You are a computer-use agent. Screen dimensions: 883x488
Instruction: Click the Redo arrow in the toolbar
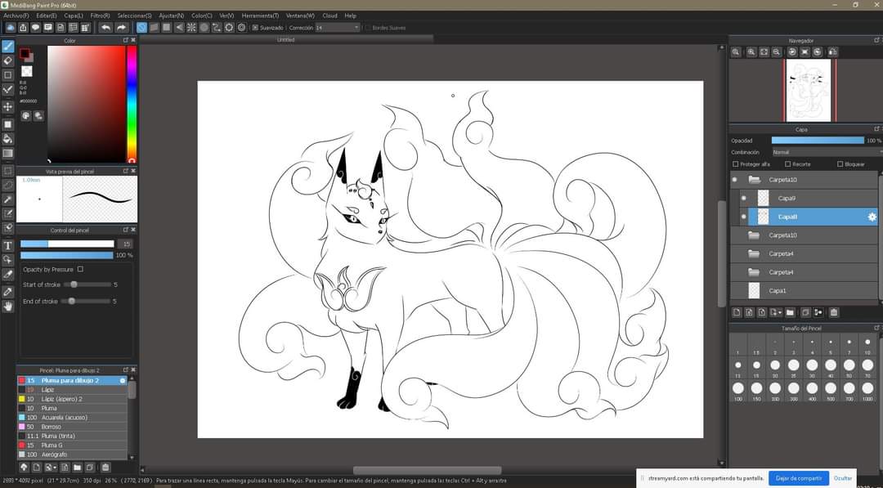(121, 27)
